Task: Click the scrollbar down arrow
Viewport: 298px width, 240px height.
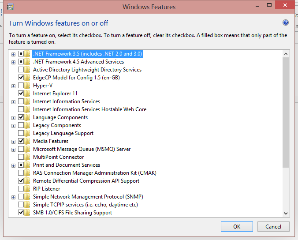Action: pyautogui.click(x=286, y=214)
